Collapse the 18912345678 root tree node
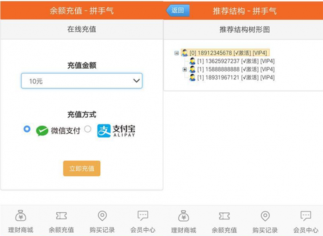The image size is (323, 236). click(x=176, y=53)
